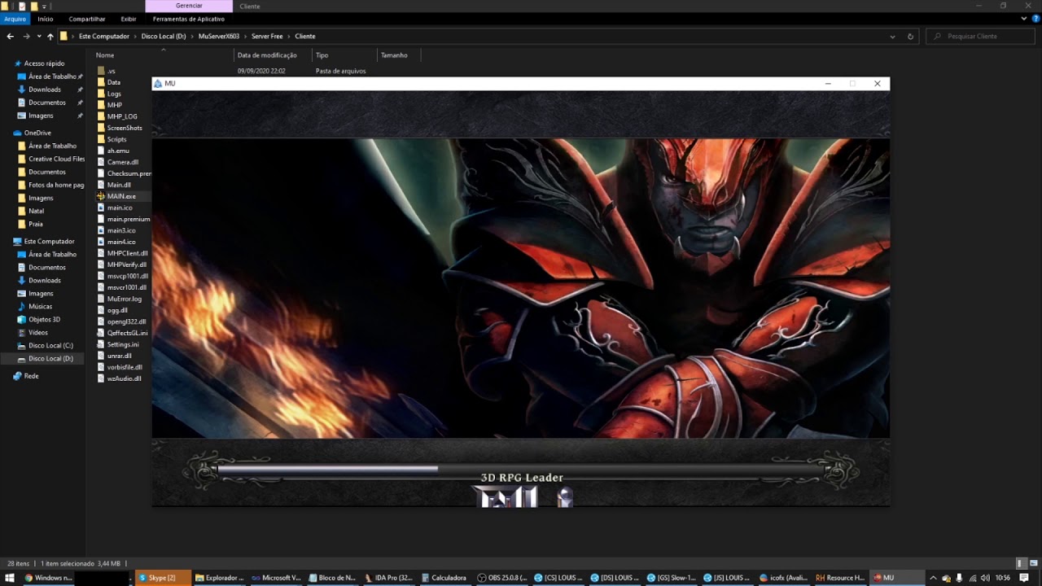Open Resource Hacker from the taskbar

(x=841, y=578)
